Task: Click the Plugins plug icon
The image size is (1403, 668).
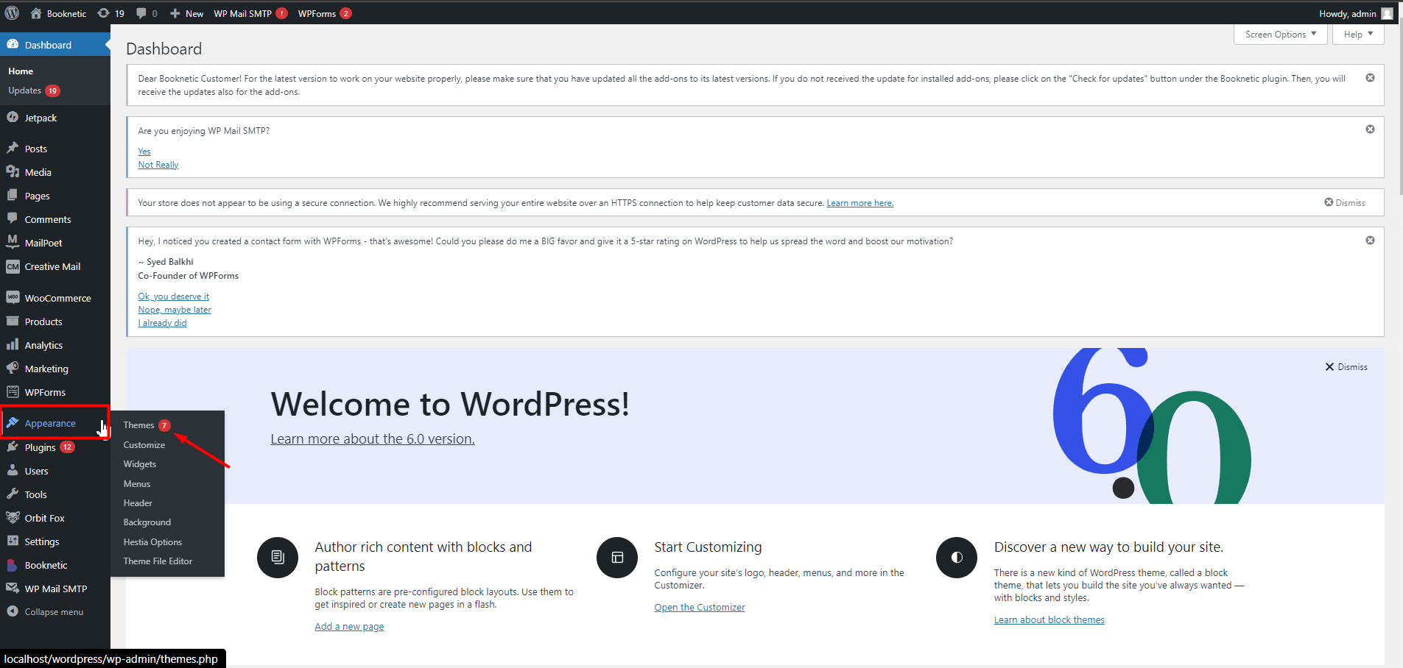Action: pyautogui.click(x=13, y=447)
